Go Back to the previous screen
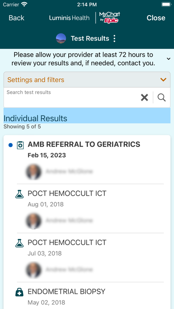This screenshot has height=309, width=174. click(16, 18)
